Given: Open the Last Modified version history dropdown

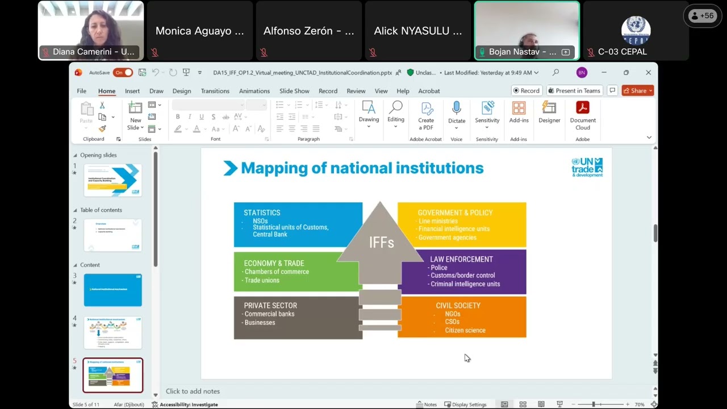Looking at the screenshot, I should click(x=491, y=73).
